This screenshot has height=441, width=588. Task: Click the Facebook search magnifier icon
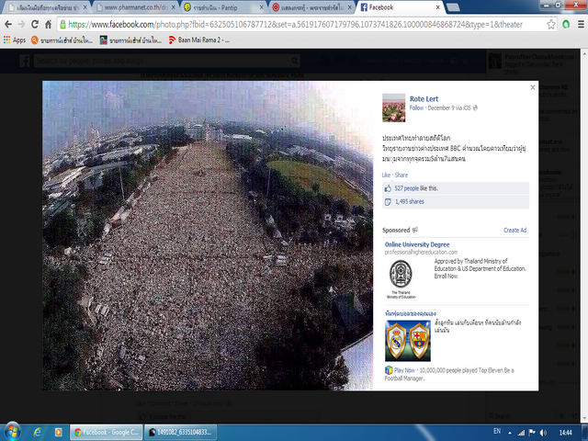(x=295, y=61)
